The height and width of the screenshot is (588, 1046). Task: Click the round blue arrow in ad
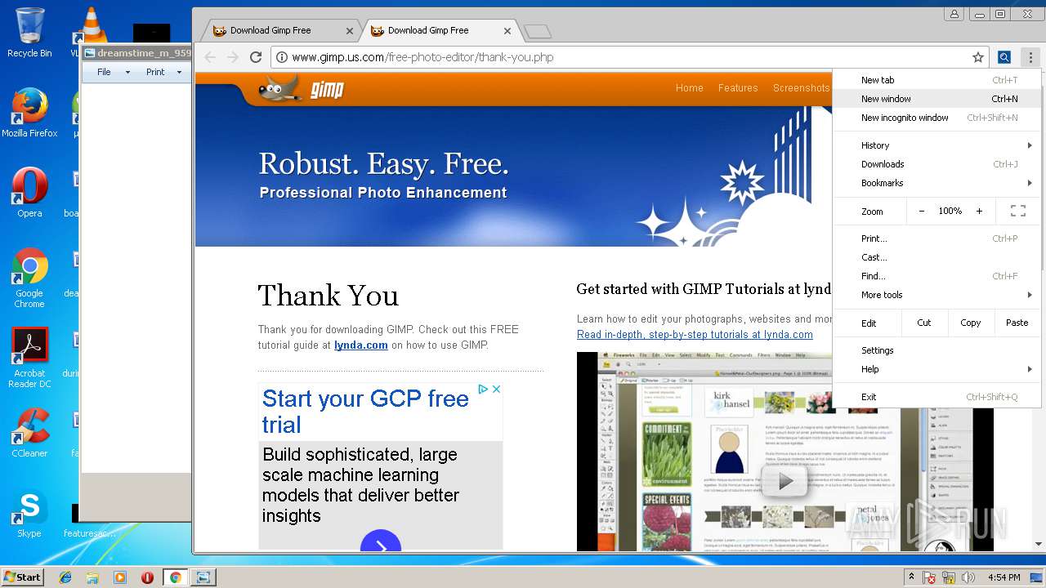[x=381, y=541]
